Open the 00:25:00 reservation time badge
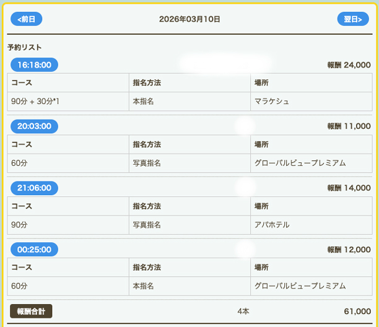 pos(34,250)
